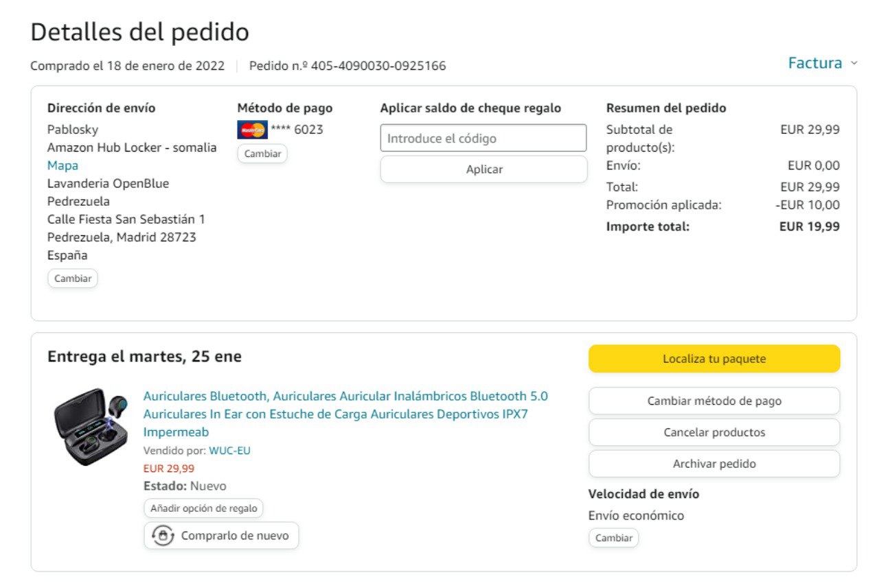Click the yellow Localiza tu paquete button
Viewport: 879px width, 588px height.
(714, 359)
